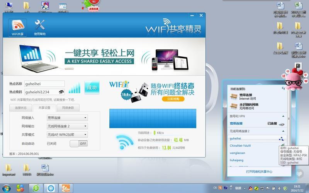The height and width of the screenshot is (193, 309).
Task: Click the blue traffic graph panel
Action: (153, 119)
